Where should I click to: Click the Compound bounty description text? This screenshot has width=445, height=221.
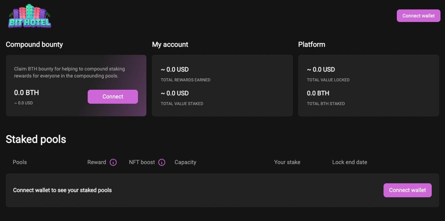[x=69, y=72]
